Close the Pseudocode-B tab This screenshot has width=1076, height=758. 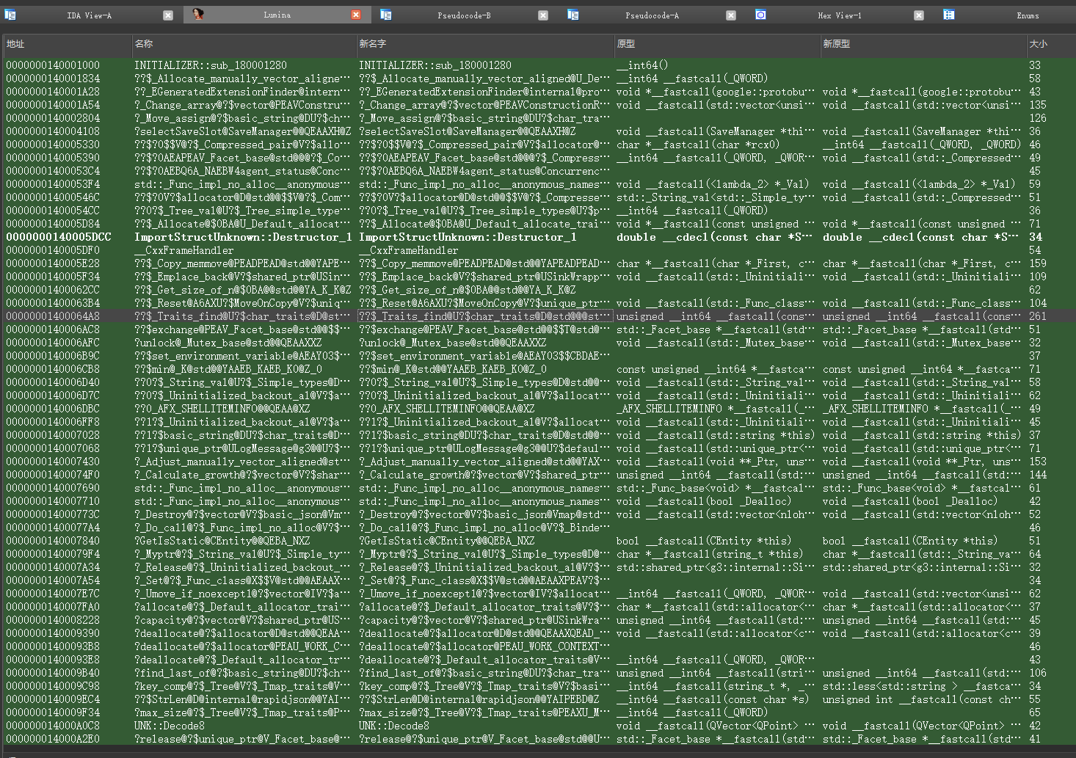(x=543, y=15)
